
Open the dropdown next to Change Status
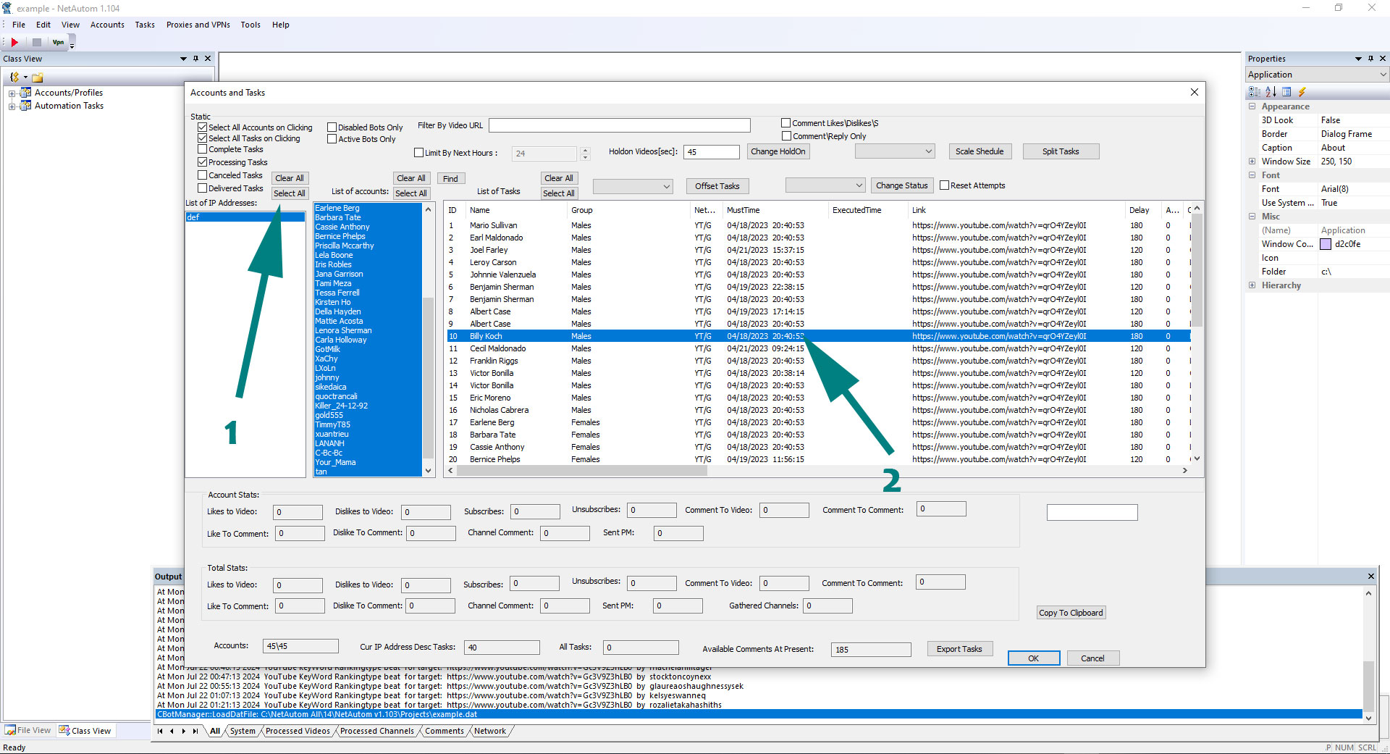pos(859,185)
